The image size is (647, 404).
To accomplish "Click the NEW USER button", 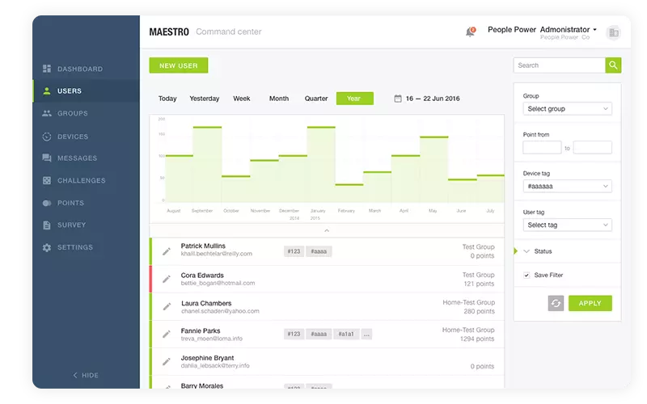I will (x=179, y=65).
